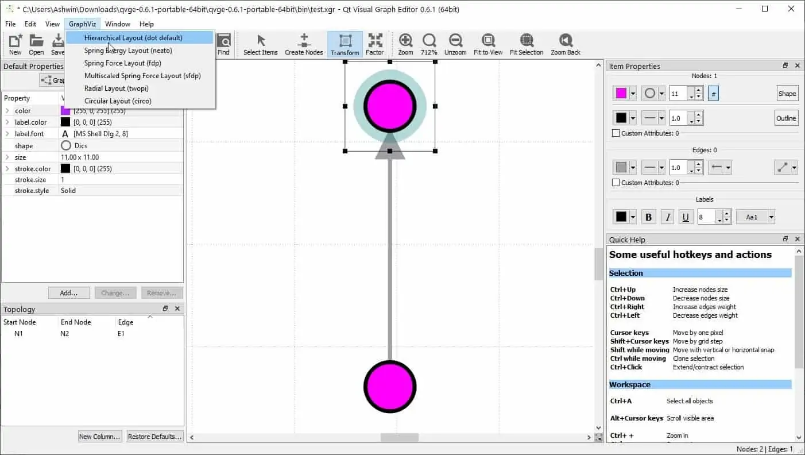The image size is (805, 455).
Task: Click the Zoom Back icon
Action: coord(566,45)
